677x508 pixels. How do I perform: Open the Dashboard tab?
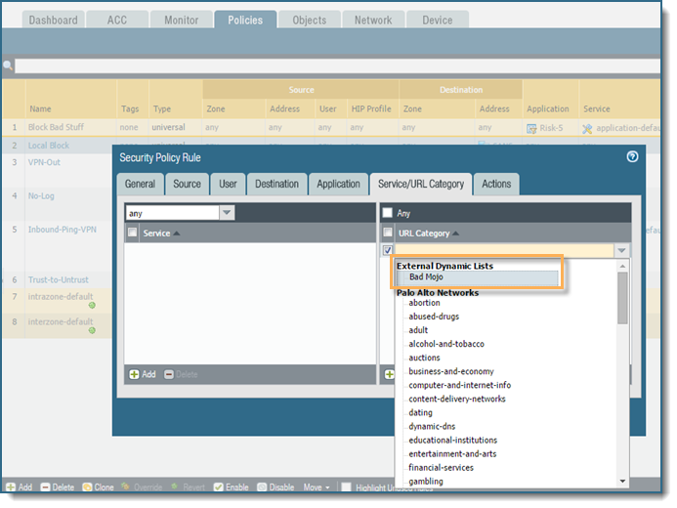click(54, 20)
